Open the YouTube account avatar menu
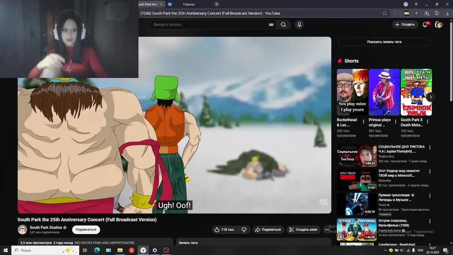The width and height of the screenshot is (453, 255). click(x=438, y=24)
